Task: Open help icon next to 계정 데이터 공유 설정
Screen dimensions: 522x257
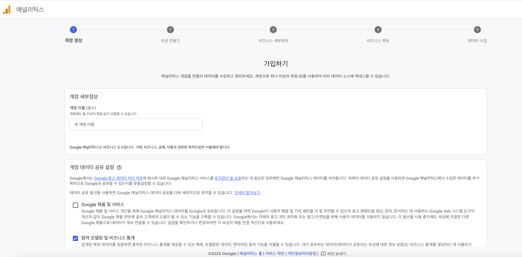Action: click(x=119, y=167)
